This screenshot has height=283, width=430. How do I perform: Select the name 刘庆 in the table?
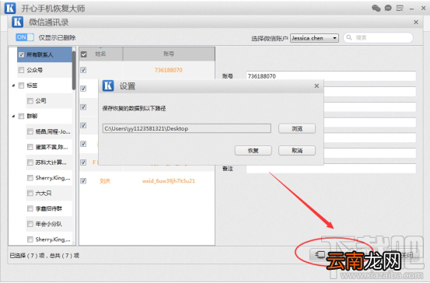pos(105,181)
